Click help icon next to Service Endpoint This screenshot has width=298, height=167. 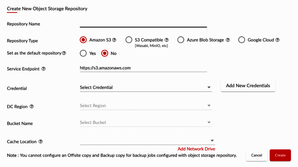(44, 69)
